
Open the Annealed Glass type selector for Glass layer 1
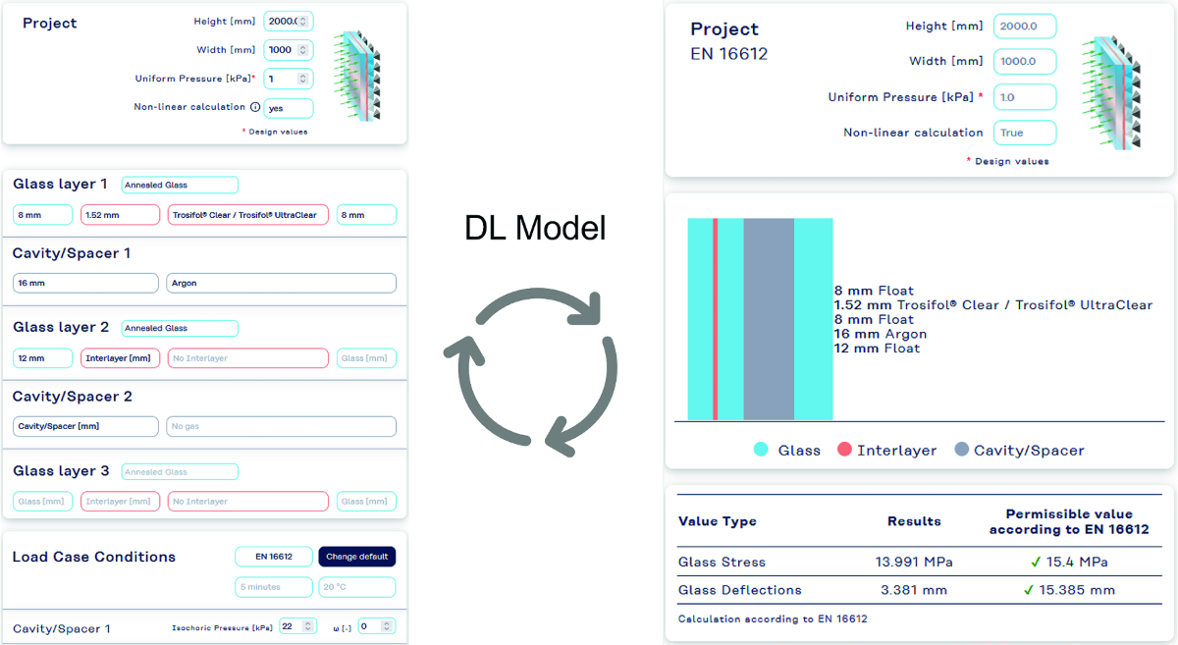coord(180,185)
